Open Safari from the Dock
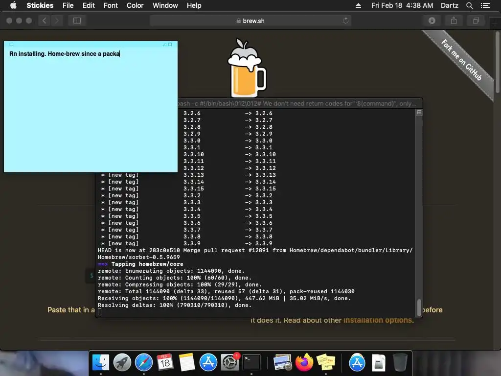501x376 pixels. click(x=144, y=363)
